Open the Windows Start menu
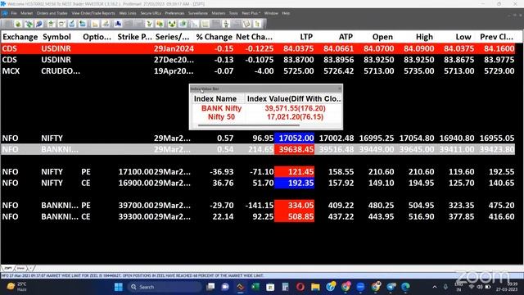This screenshot has width=524, height=295. click(x=118, y=287)
